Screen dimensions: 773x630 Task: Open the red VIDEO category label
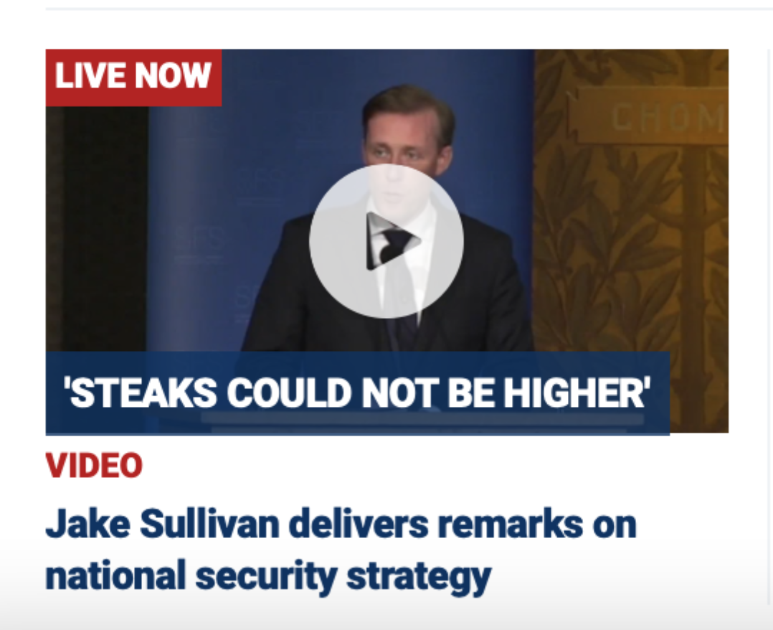click(x=94, y=465)
